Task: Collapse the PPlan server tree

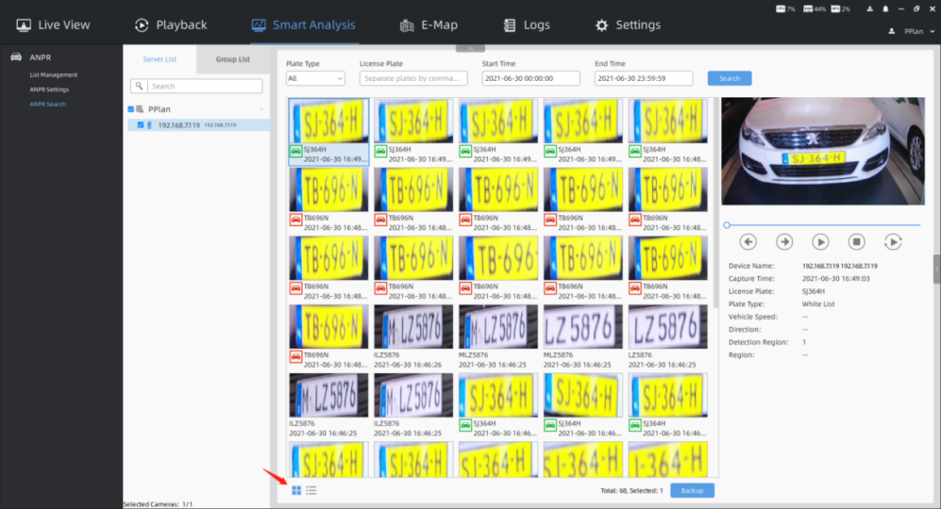Action: (261, 109)
